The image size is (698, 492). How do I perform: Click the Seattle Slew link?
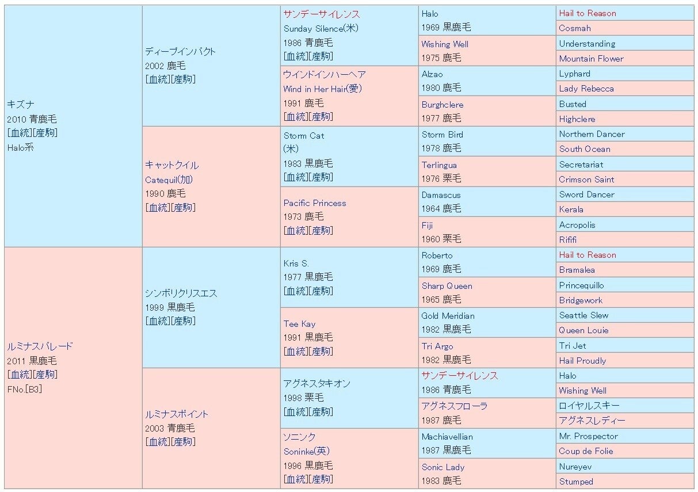click(x=583, y=315)
